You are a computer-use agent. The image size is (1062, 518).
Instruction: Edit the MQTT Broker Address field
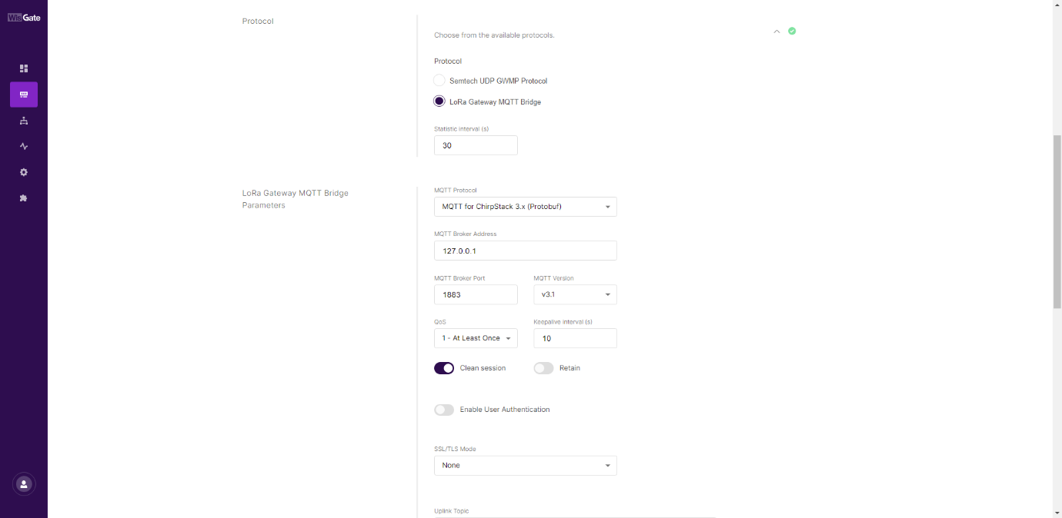(525, 251)
